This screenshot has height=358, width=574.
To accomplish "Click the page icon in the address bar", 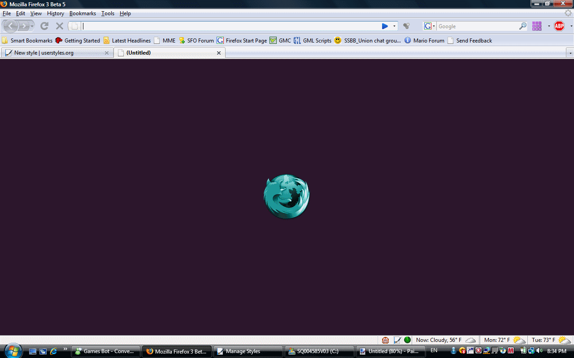I will point(75,26).
